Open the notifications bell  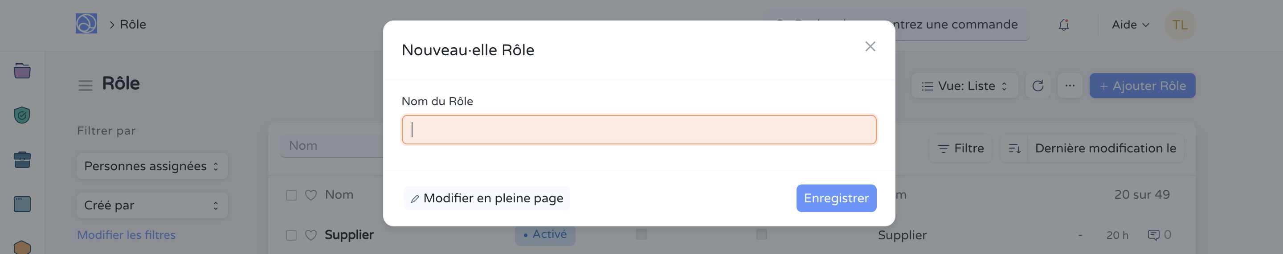point(1063,25)
